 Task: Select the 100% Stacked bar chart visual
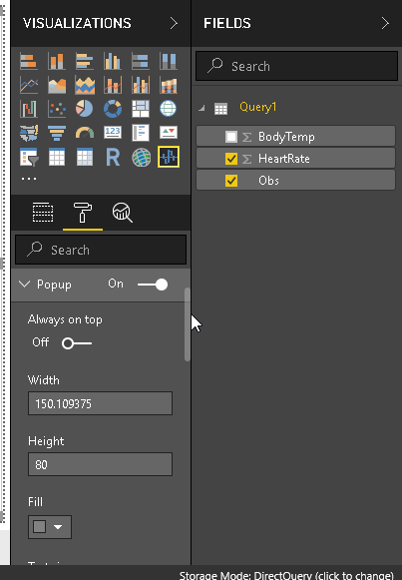(x=141, y=62)
